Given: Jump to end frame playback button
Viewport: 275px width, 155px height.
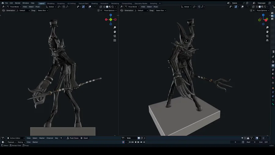Looking at the screenshot, I should pos(144,142).
